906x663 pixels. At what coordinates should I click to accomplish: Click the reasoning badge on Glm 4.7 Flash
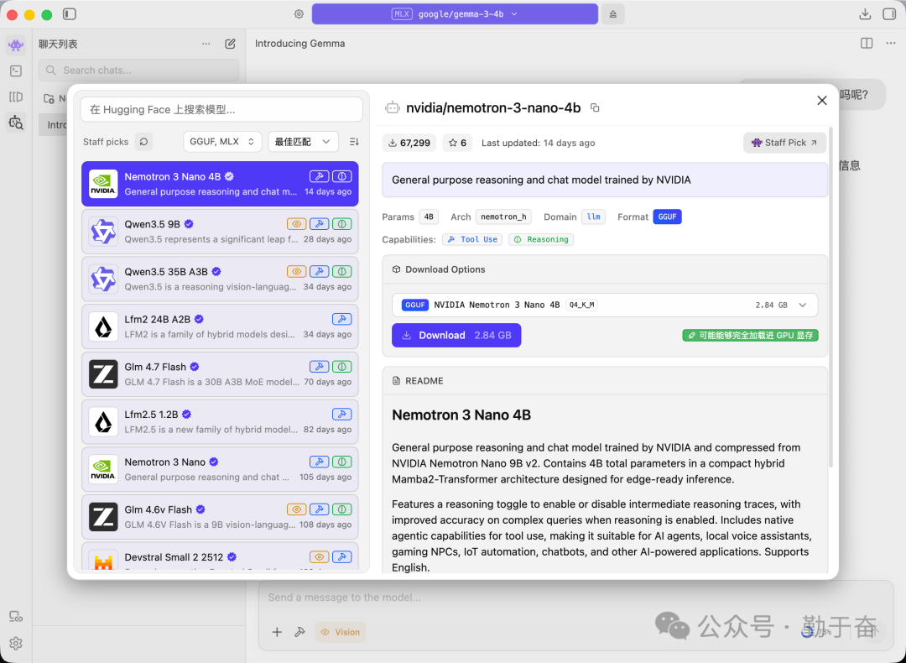[342, 367]
